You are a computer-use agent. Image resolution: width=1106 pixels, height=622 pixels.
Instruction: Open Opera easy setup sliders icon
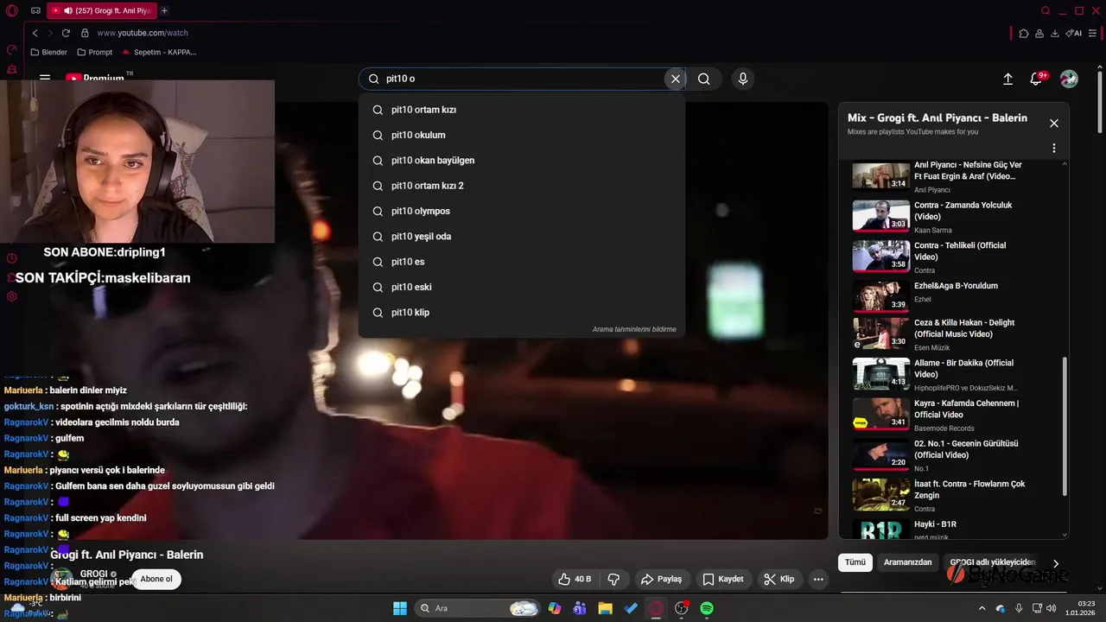pos(1092,33)
